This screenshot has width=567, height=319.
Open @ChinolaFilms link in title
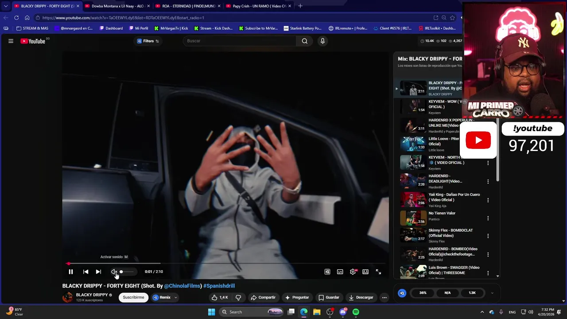pyautogui.click(x=183, y=286)
